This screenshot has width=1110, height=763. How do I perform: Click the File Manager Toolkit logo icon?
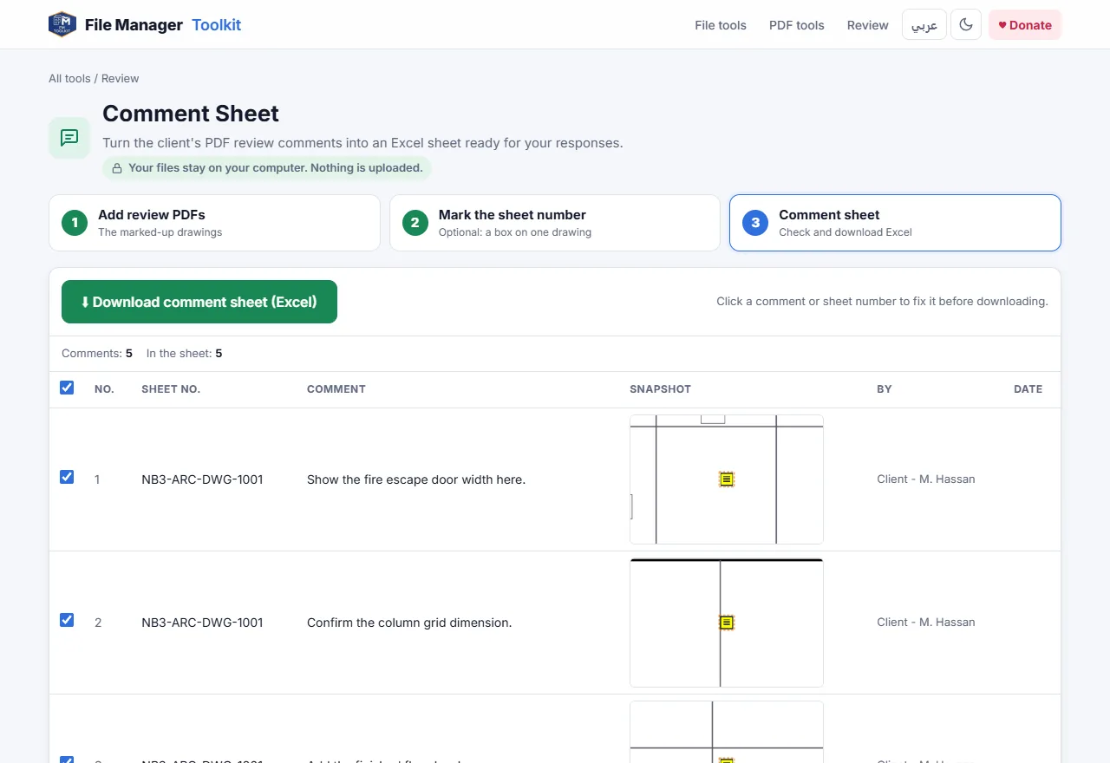(62, 24)
